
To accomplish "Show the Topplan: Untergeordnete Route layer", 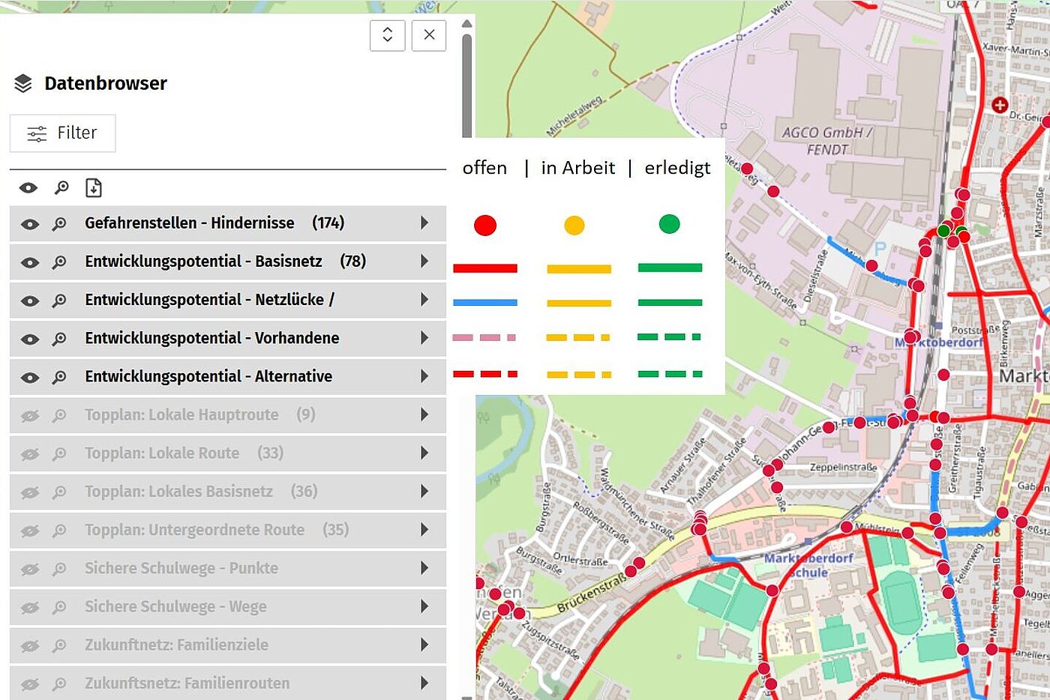I will [30, 531].
